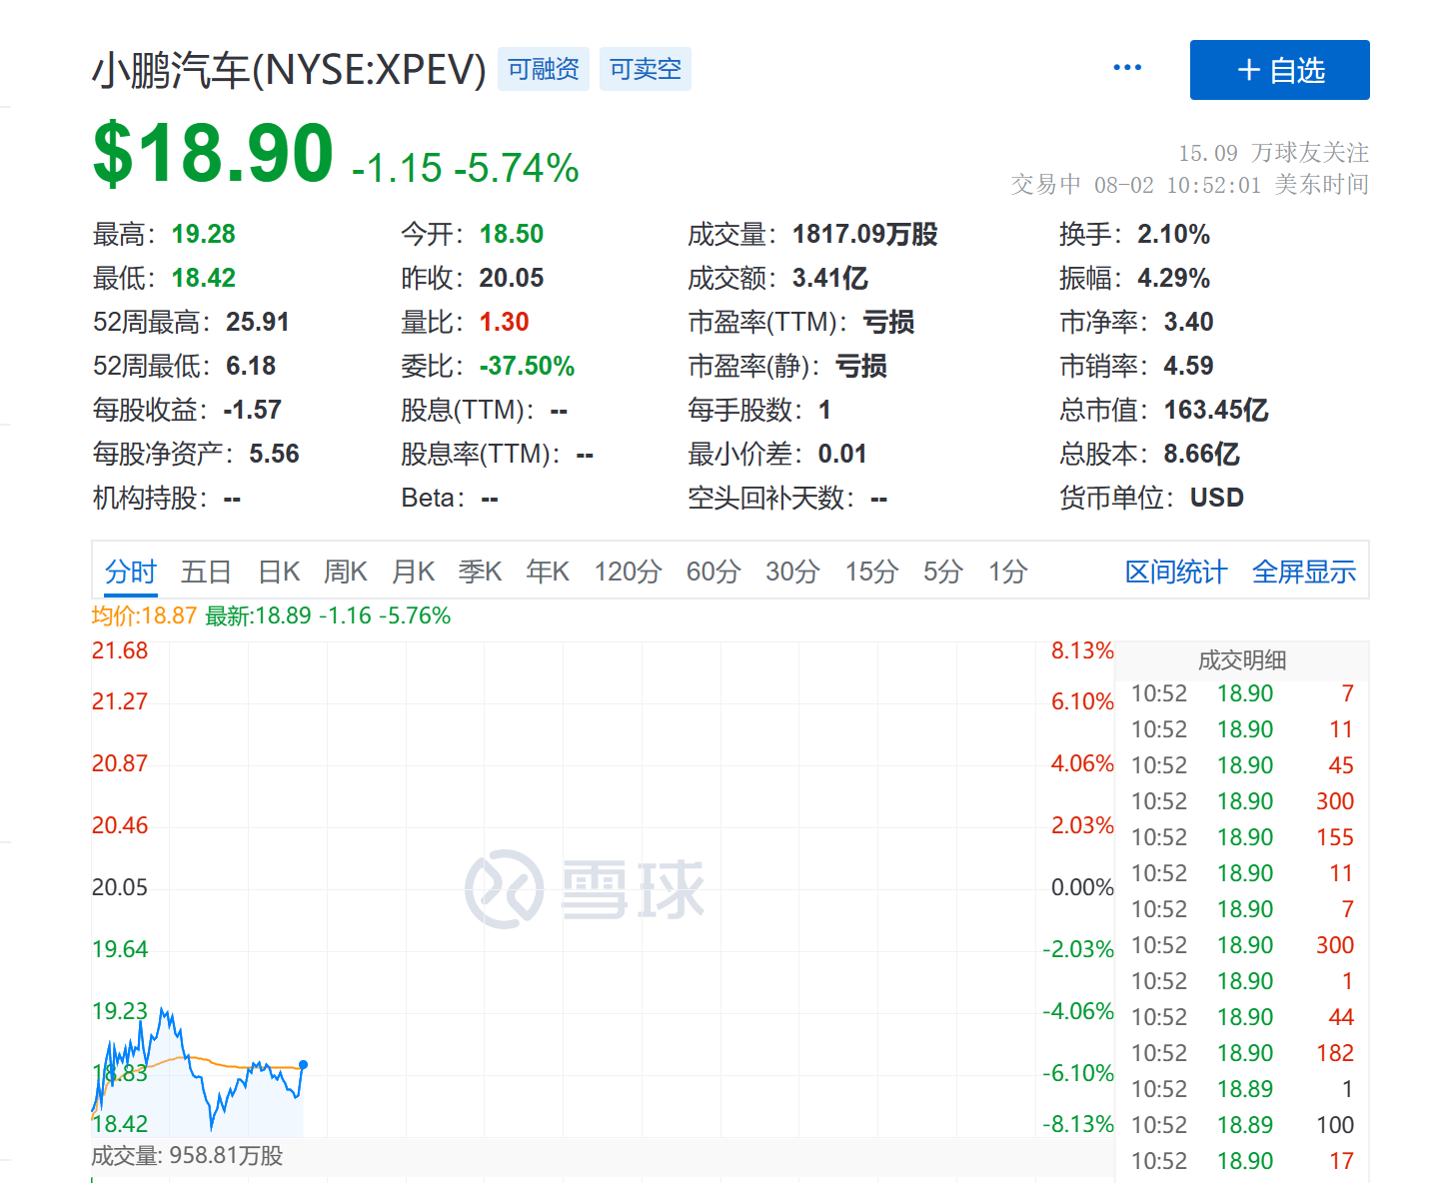
Task: Switch to the 月K chart tab
Action: (413, 572)
